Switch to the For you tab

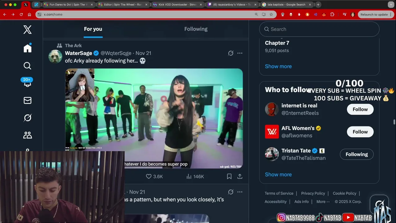[93, 29]
